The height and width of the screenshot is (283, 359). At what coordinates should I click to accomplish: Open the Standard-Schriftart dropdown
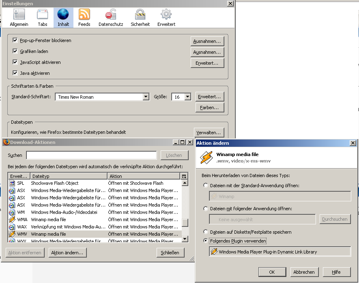(x=146, y=97)
